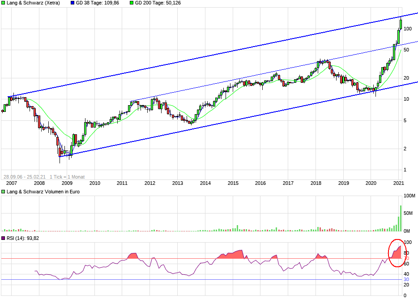Click the RSI axis label 60
Screen dimensions: 418x299
pyautogui.click(x=406, y=264)
